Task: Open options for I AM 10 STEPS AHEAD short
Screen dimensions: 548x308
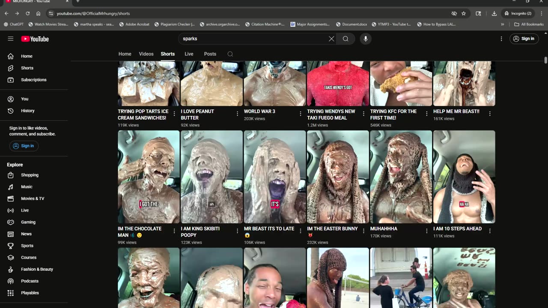Action: [x=490, y=231]
